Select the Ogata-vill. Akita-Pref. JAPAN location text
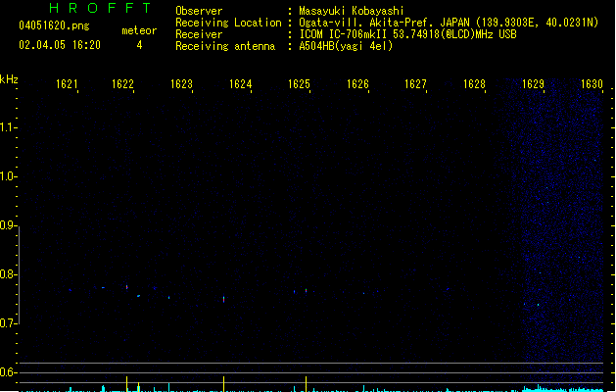Viewport: 616px width, 392px height. pos(449,23)
